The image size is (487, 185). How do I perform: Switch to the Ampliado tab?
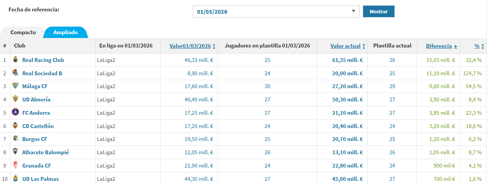click(66, 32)
